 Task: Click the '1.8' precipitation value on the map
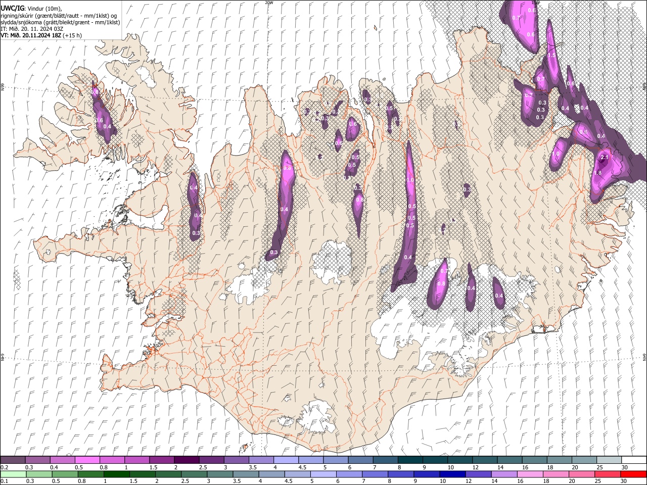[597, 173]
